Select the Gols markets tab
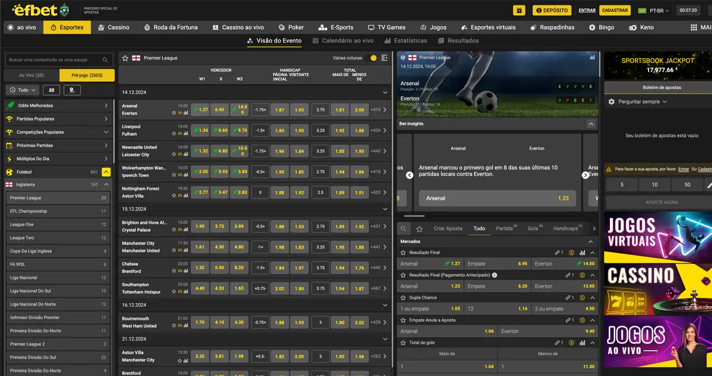 point(535,228)
